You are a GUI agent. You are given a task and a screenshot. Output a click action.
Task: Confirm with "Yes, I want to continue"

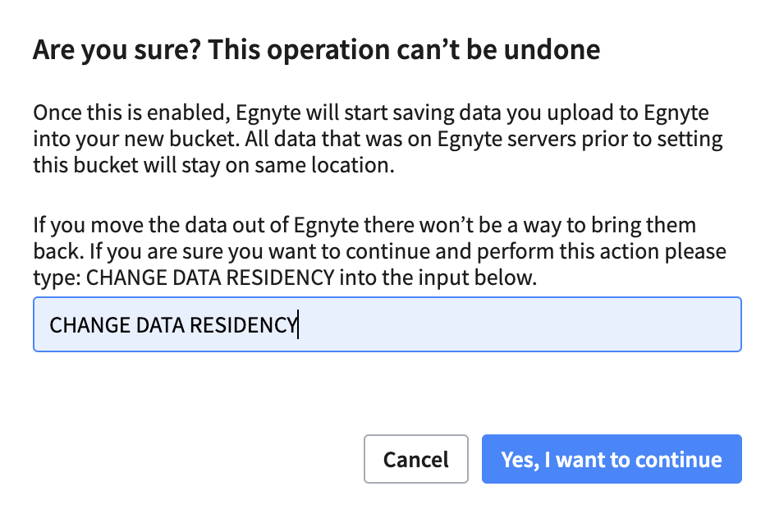tap(612, 459)
